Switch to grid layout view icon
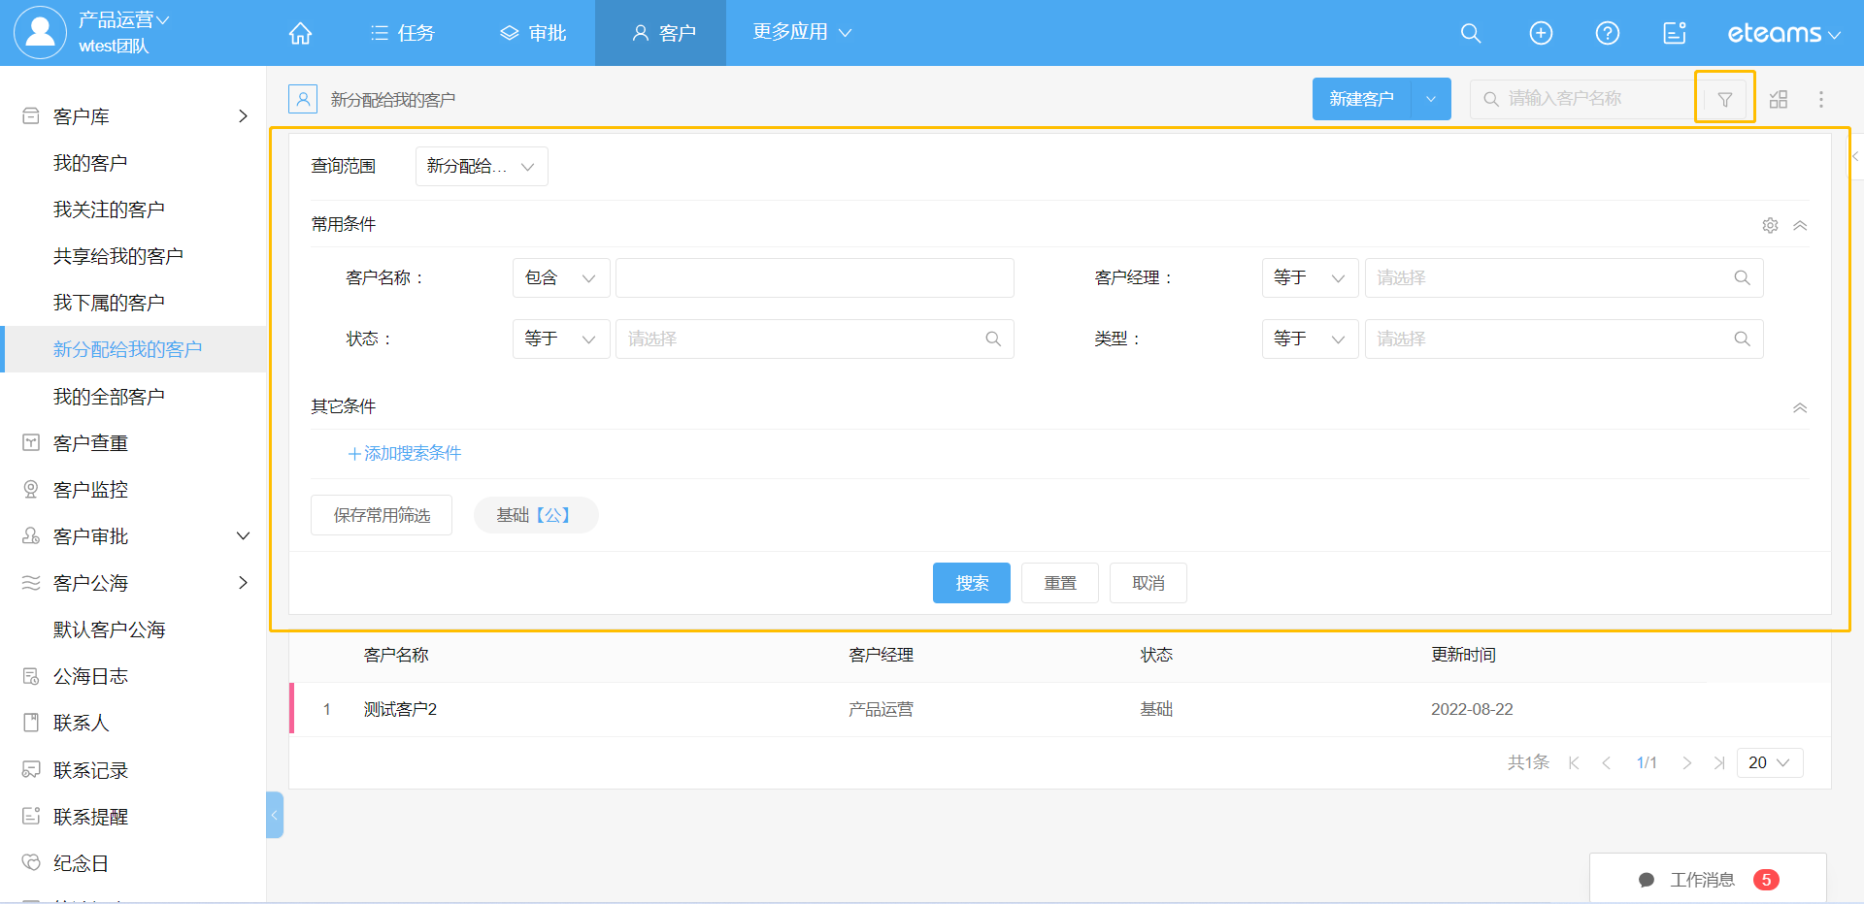The image size is (1864, 904). [1779, 99]
